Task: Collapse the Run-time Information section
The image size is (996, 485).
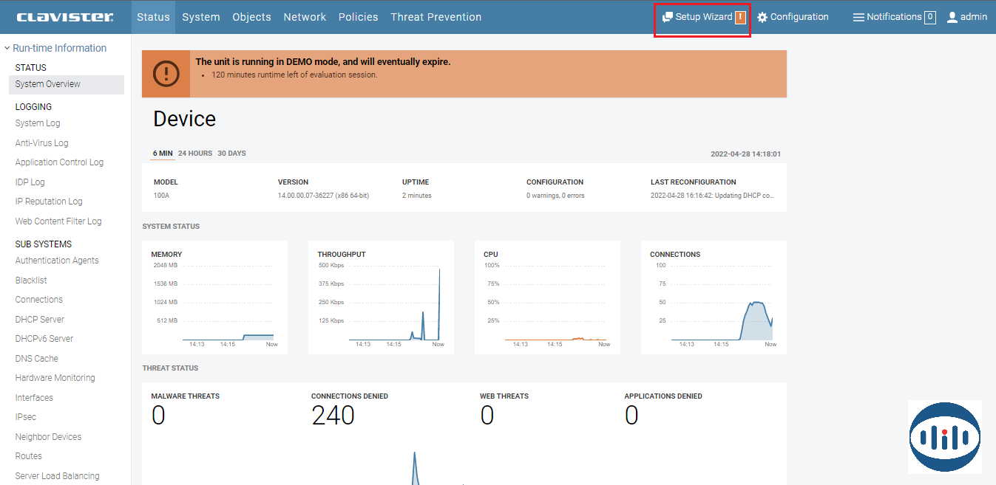Action: coord(7,48)
